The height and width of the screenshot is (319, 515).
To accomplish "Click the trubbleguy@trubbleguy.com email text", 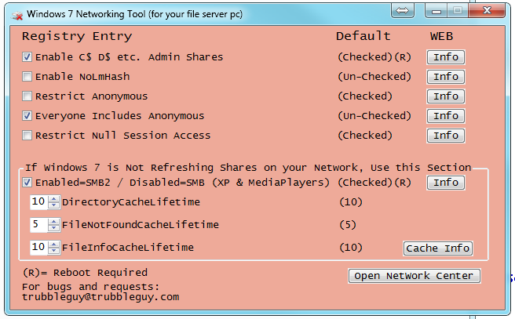I will click(x=100, y=297).
